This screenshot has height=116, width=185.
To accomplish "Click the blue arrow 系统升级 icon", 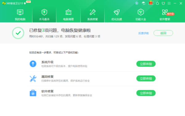I will click(33, 64).
